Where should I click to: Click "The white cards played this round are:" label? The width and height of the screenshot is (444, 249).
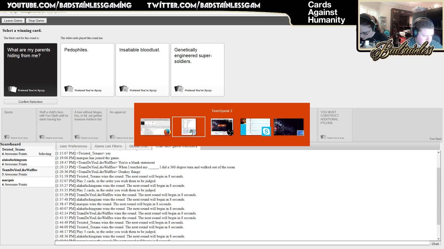coord(82,38)
